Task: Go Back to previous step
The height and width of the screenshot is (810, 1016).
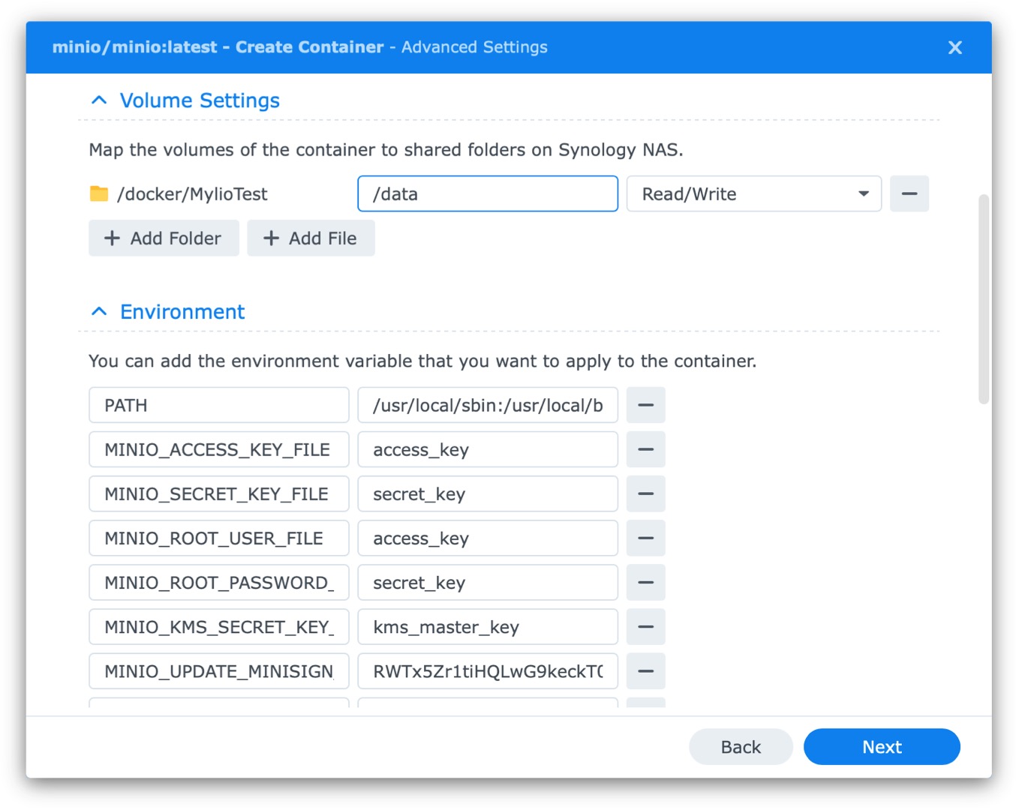Action: pos(741,746)
